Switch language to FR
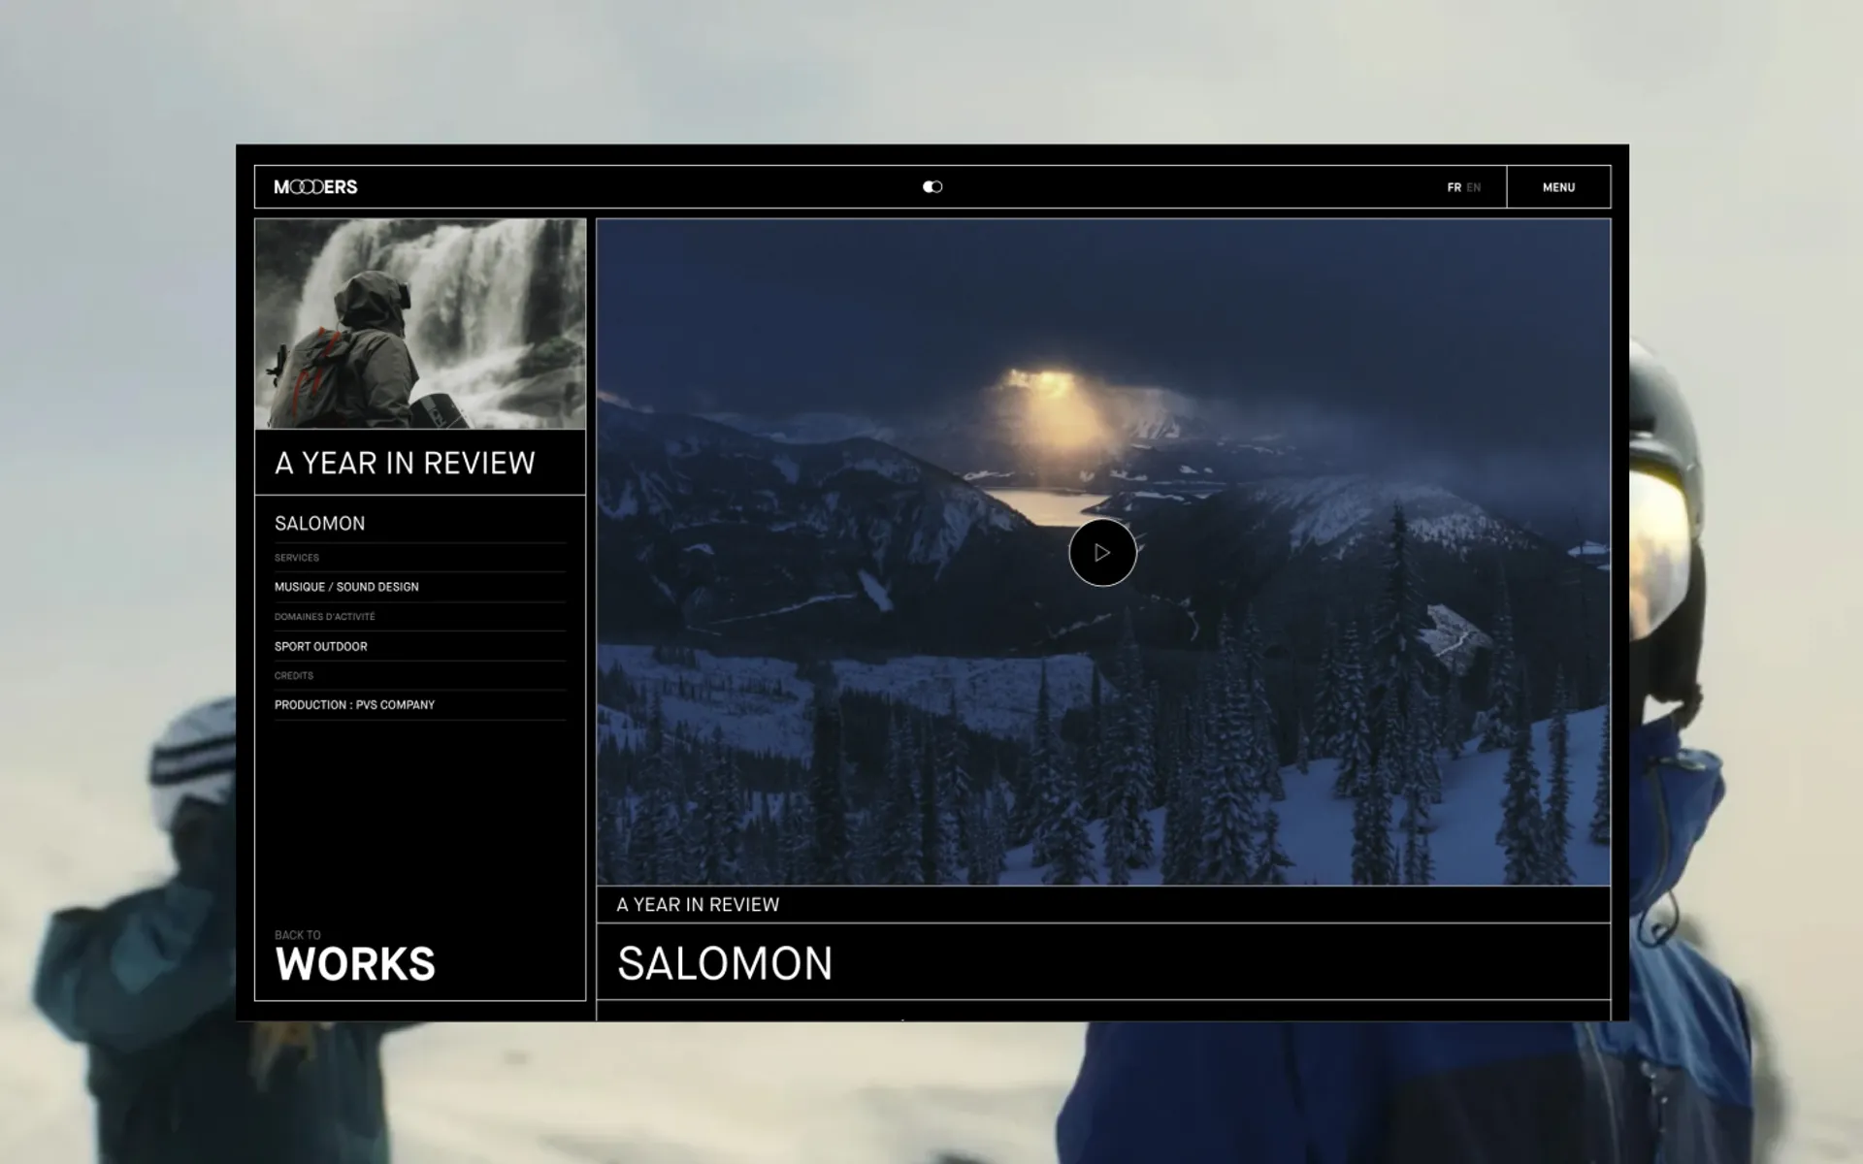Screen dimensions: 1863x1164 point(1454,188)
